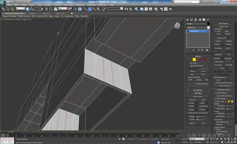Toggle the Full Interactivity checkbox
The width and height of the screenshot is (237, 144).
(x=218, y=86)
